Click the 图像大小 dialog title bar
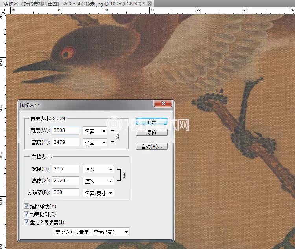 click(x=87, y=105)
